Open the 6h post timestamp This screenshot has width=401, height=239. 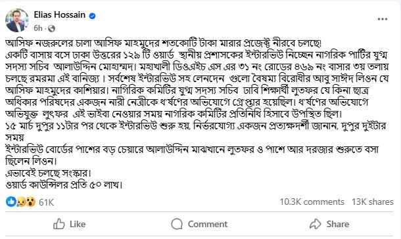(38, 28)
